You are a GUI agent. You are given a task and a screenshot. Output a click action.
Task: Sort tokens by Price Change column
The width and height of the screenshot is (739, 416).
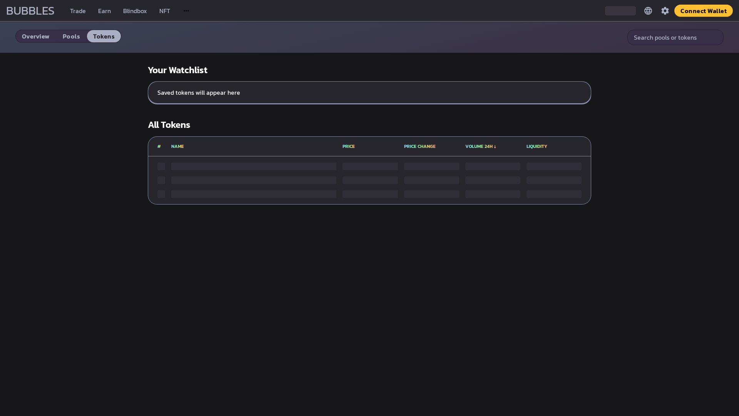[x=420, y=146]
